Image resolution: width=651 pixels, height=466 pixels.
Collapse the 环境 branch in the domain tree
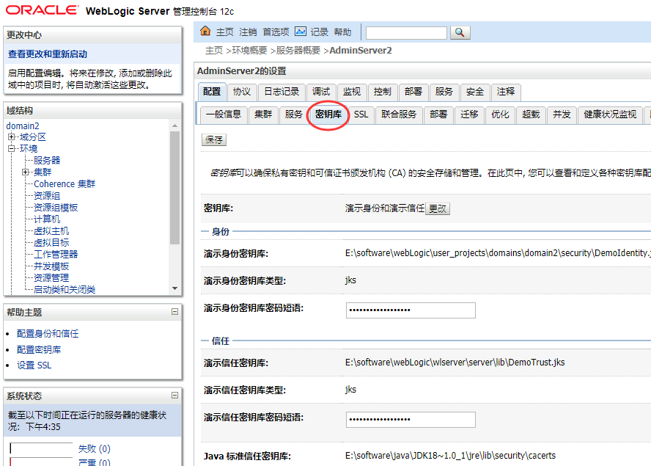10,148
